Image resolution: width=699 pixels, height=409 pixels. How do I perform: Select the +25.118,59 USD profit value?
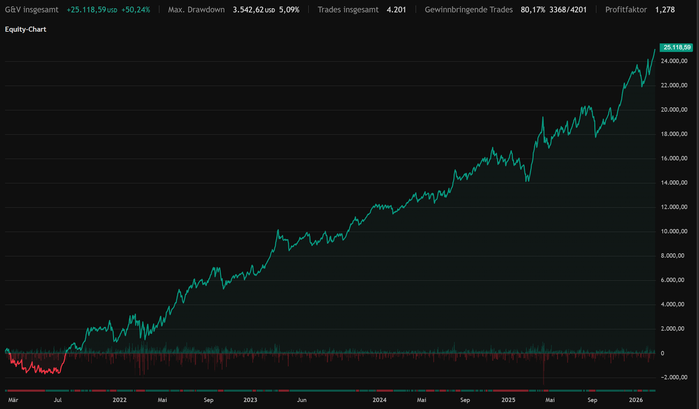pyautogui.click(x=92, y=10)
